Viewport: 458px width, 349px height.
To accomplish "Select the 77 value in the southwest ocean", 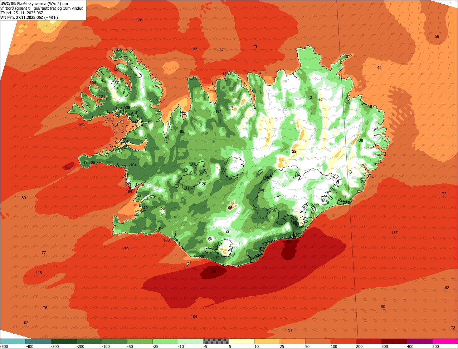I will (44, 253).
